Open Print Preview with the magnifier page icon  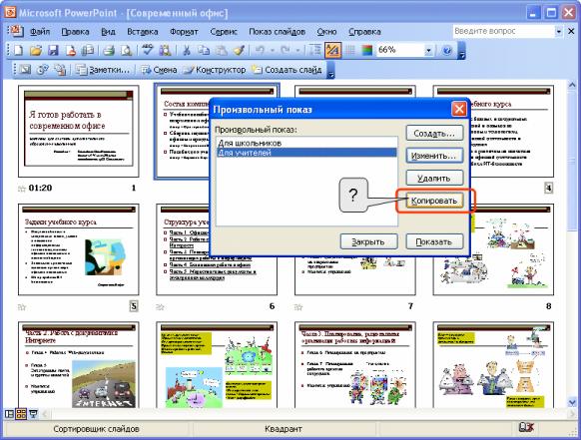point(127,50)
